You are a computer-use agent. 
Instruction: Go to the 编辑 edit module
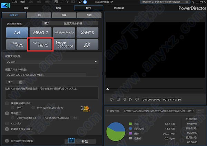point(58,8)
